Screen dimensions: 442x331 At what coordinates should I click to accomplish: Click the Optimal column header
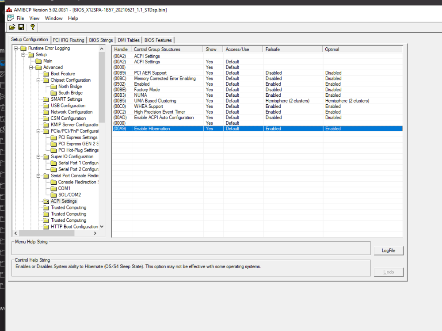[362, 49]
